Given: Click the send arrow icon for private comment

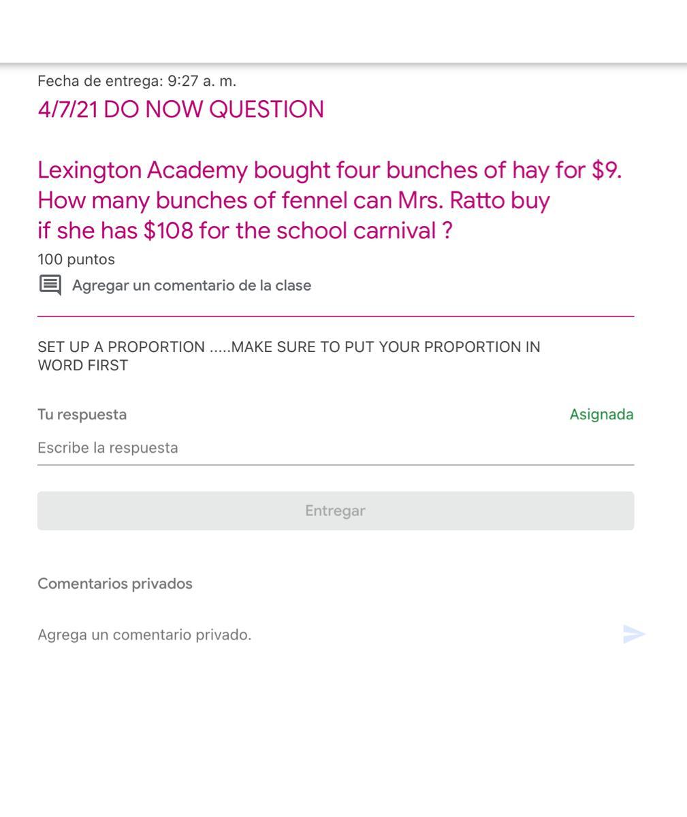Looking at the screenshot, I should [x=634, y=634].
